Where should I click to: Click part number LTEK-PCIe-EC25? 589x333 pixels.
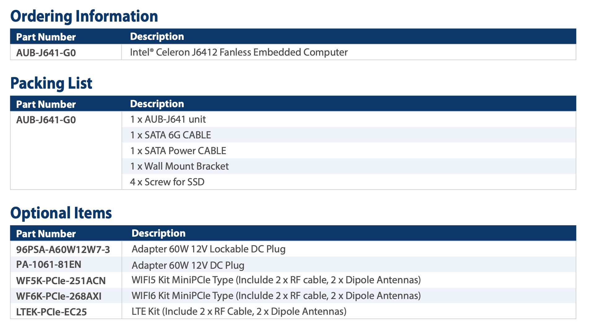pos(51,312)
